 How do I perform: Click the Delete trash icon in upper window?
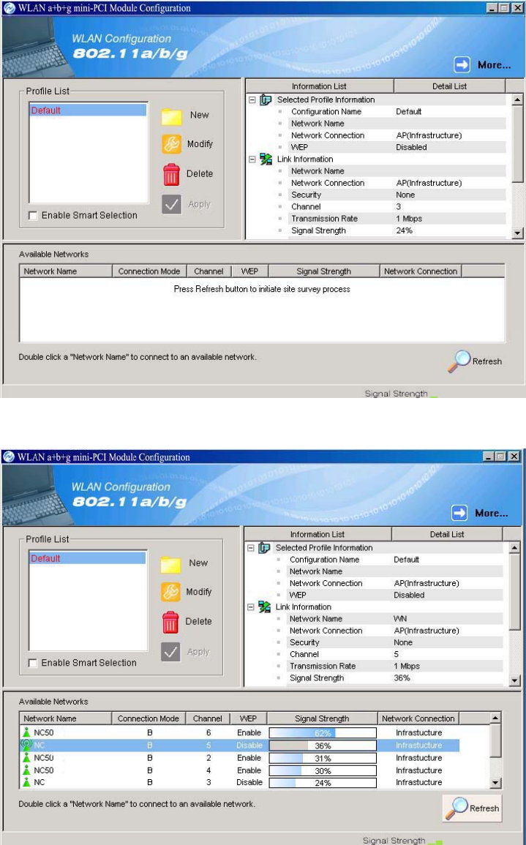171,174
